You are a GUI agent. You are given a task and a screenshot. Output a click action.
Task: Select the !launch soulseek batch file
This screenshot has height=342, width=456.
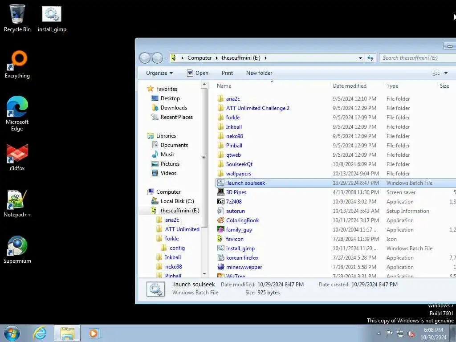(x=245, y=183)
